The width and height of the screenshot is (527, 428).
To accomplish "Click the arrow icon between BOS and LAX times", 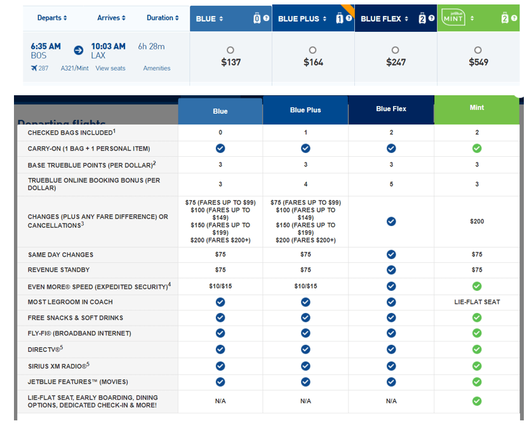I will tap(78, 50).
